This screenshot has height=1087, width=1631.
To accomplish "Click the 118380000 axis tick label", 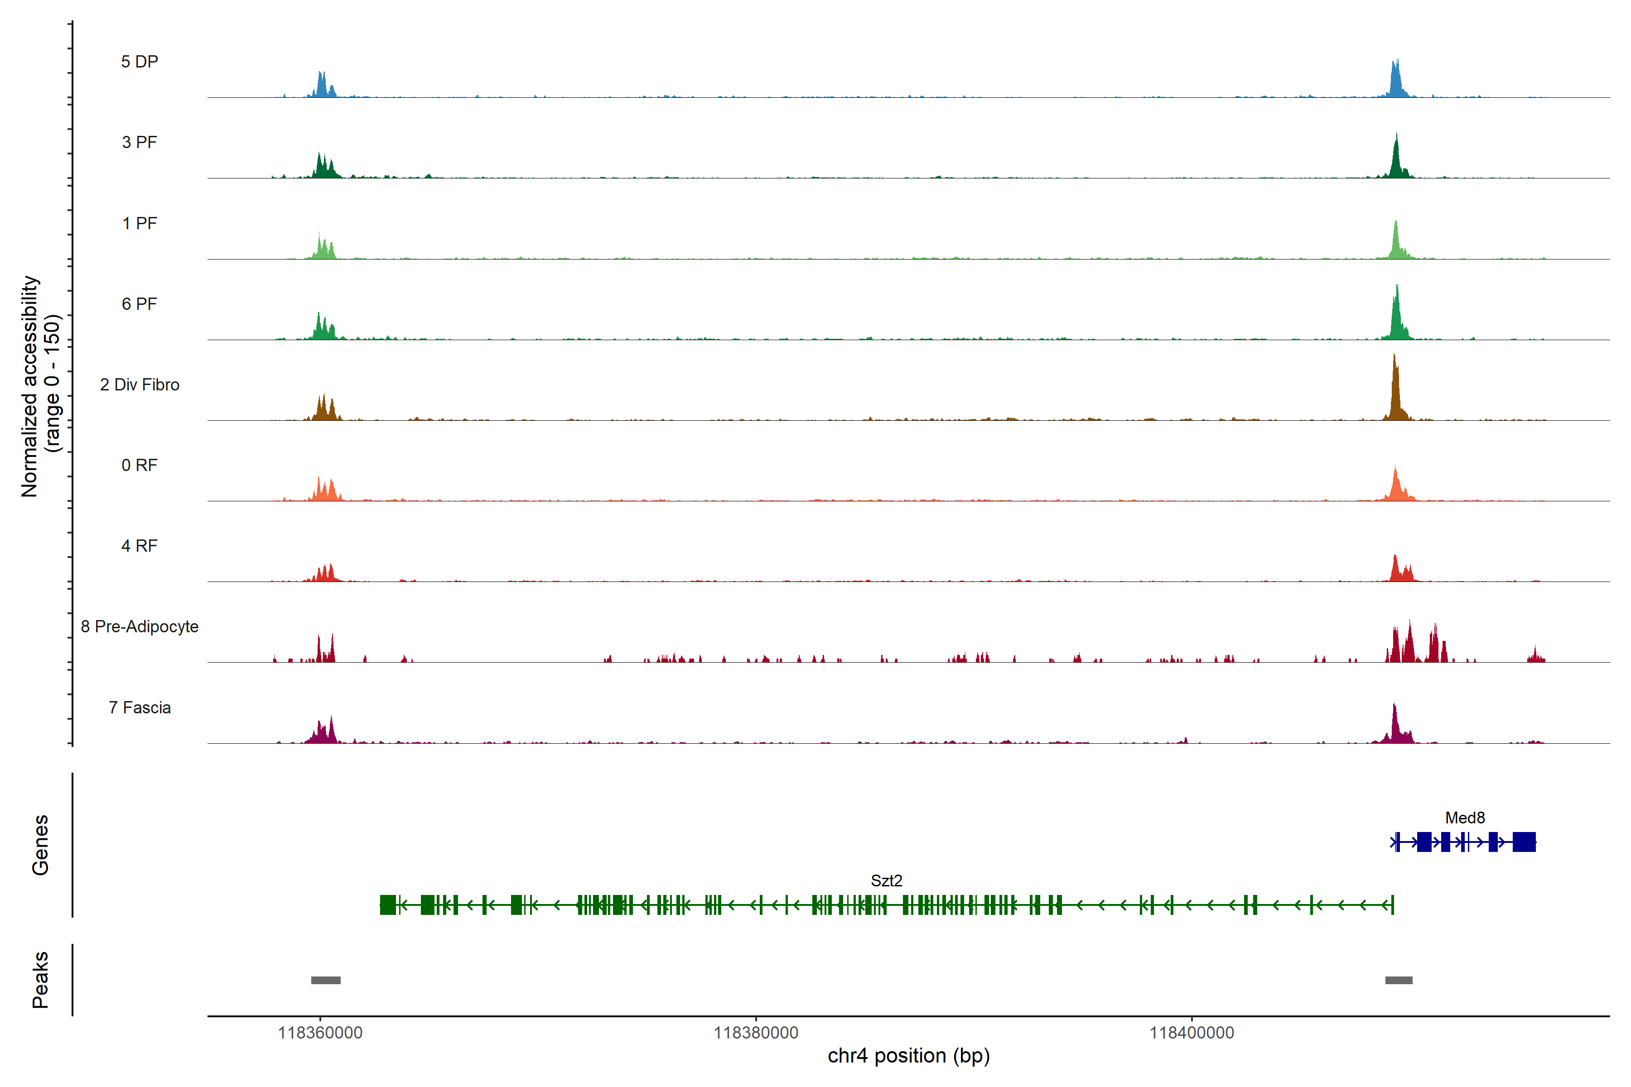I will tap(756, 1033).
